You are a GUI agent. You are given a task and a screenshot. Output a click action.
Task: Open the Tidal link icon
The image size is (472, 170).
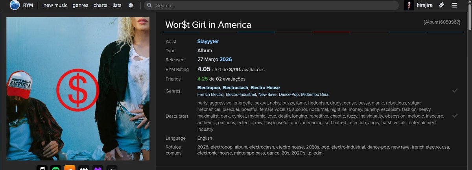pyautogui.click(x=84, y=168)
